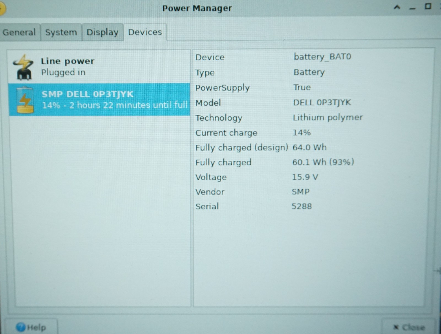
Task: Click the Technology label
Action: tap(219, 118)
